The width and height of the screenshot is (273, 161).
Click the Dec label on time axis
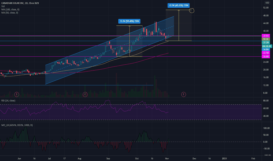tap(194, 159)
